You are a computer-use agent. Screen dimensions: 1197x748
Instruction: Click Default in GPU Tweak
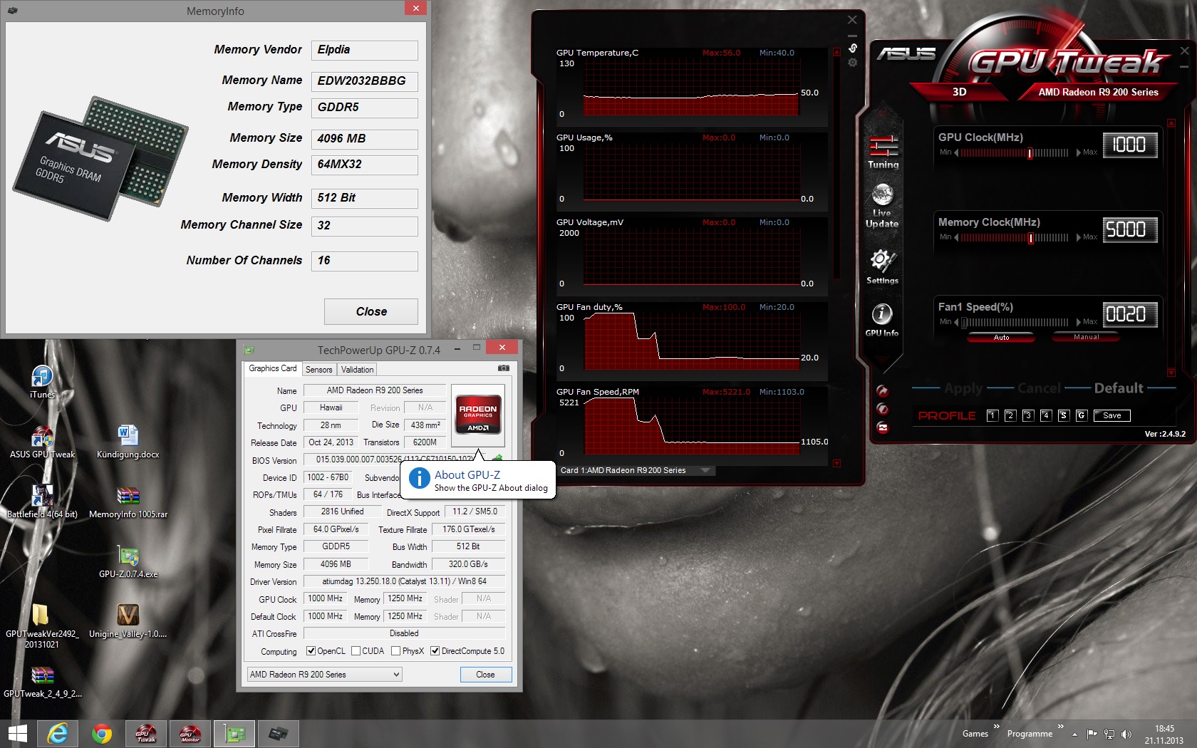pyautogui.click(x=1119, y=388)
